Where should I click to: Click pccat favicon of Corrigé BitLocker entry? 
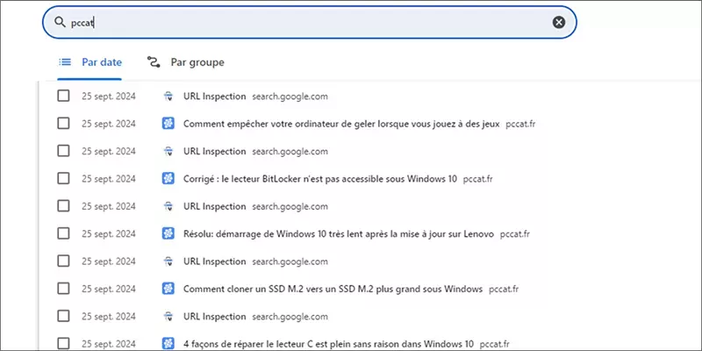pyautogui.click(x=168, y=179)
